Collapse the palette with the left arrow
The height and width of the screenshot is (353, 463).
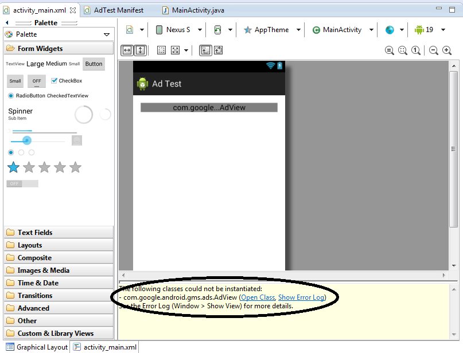7,23
